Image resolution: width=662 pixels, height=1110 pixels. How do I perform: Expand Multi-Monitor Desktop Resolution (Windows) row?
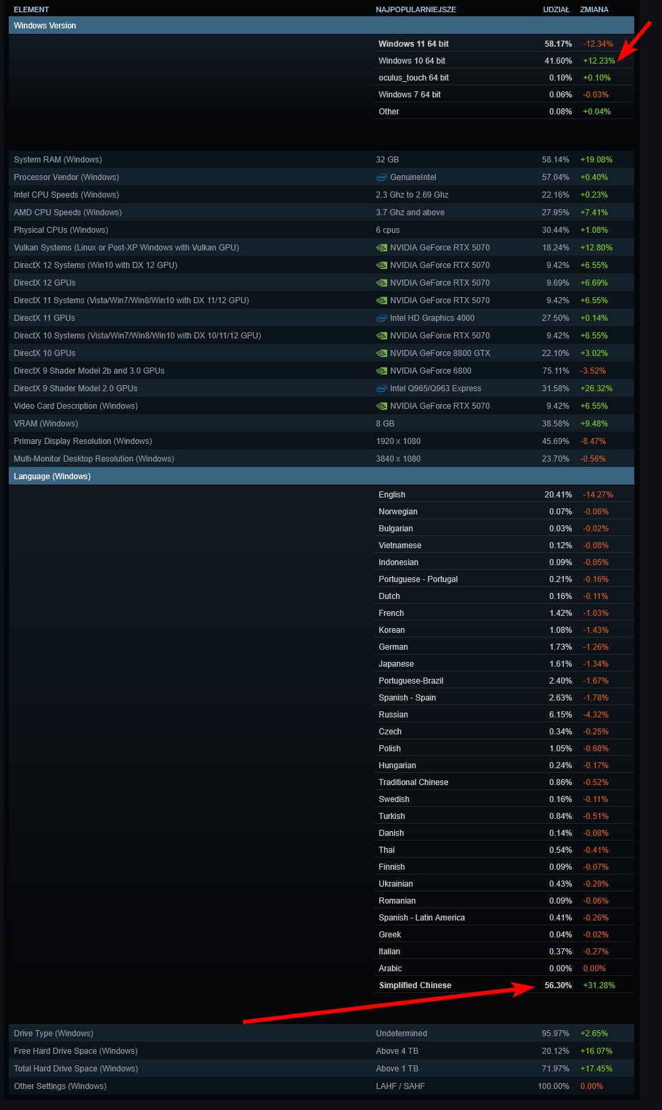click(x=322, y=459)
